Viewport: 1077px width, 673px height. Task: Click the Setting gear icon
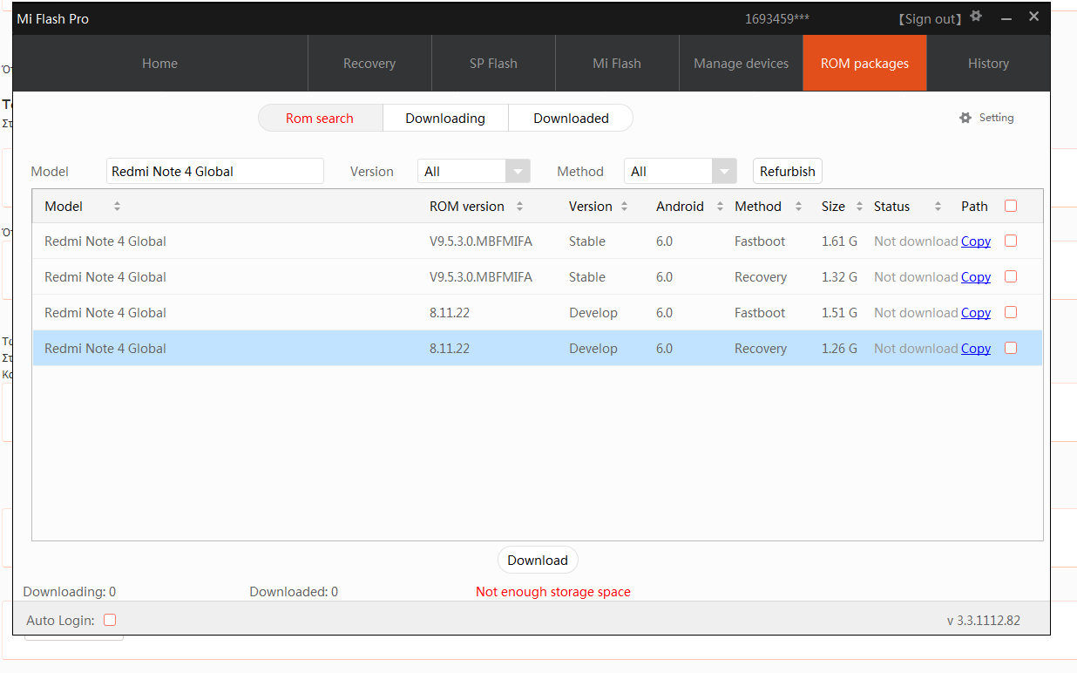pos(965,118)
